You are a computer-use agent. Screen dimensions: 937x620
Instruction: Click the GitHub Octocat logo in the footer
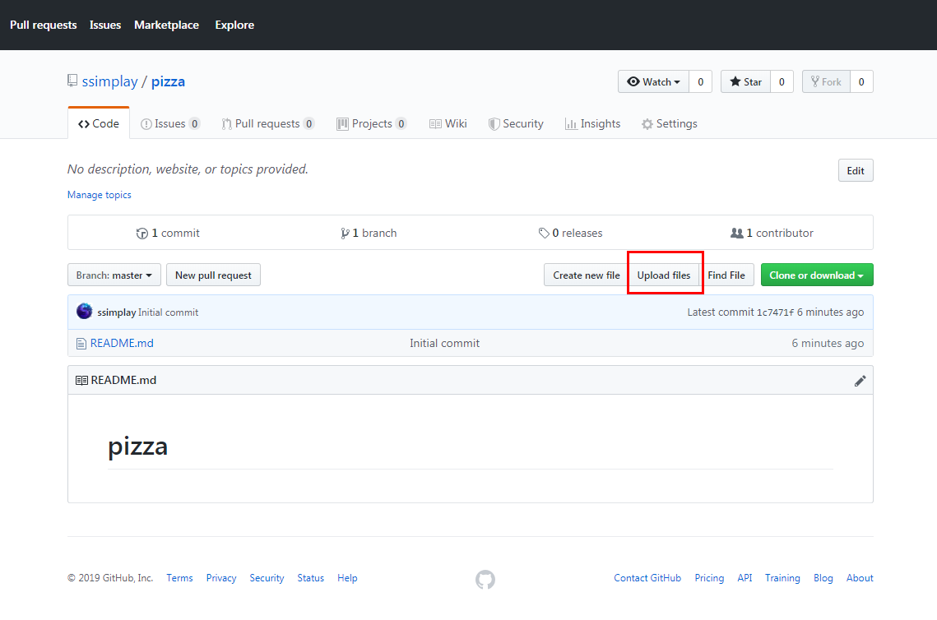(485, 579)
